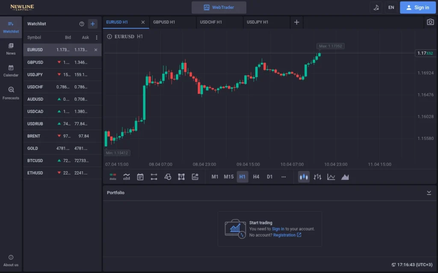The width and height of the screenshot is (438, 273).
Task: Select the volume histogram icon
Action: pyautogui.click(x=127, y=176)
